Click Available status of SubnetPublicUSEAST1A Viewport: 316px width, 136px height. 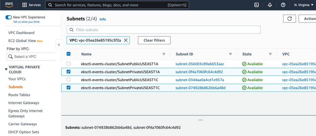coord(252,64)
